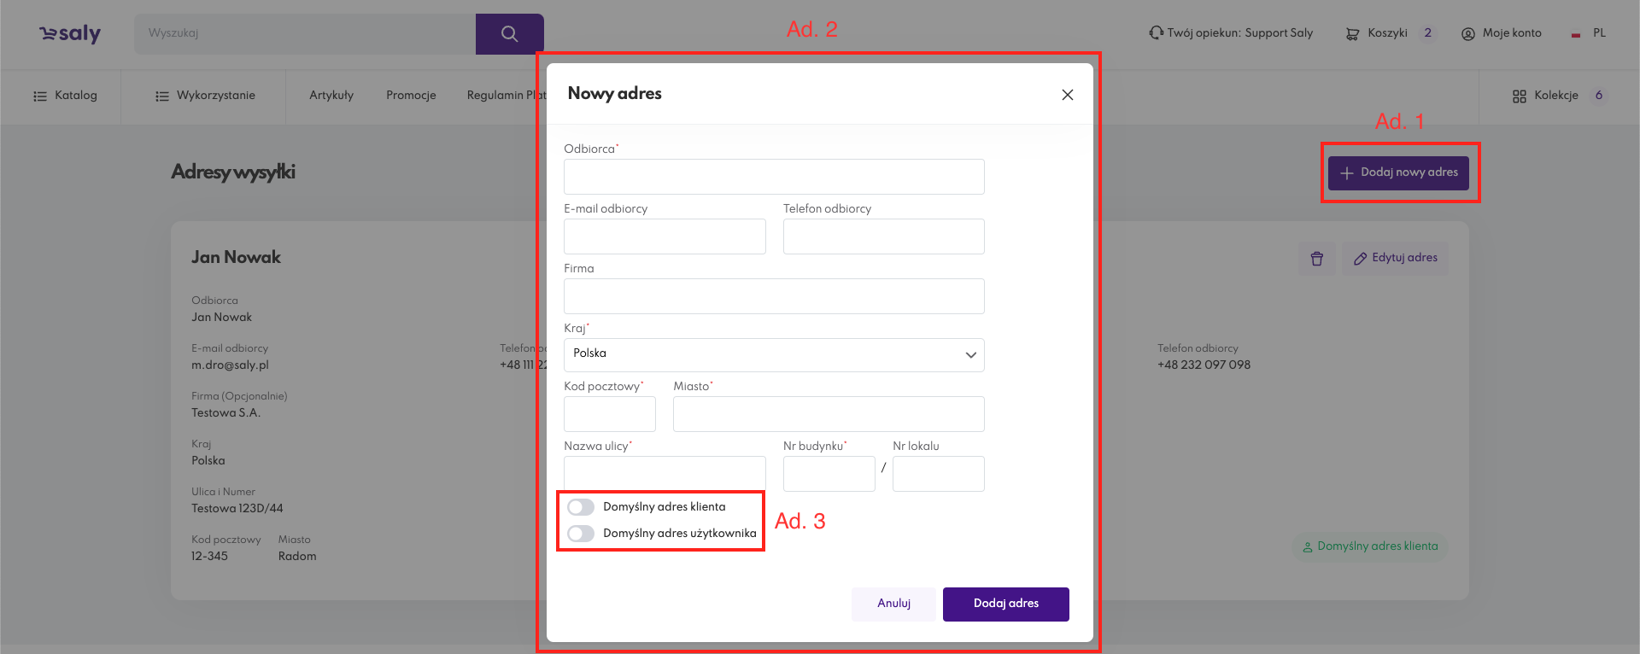
Task: Enable Domyślny adres klienta toggle
Action: pyautogui.click(x=581, y=507)
